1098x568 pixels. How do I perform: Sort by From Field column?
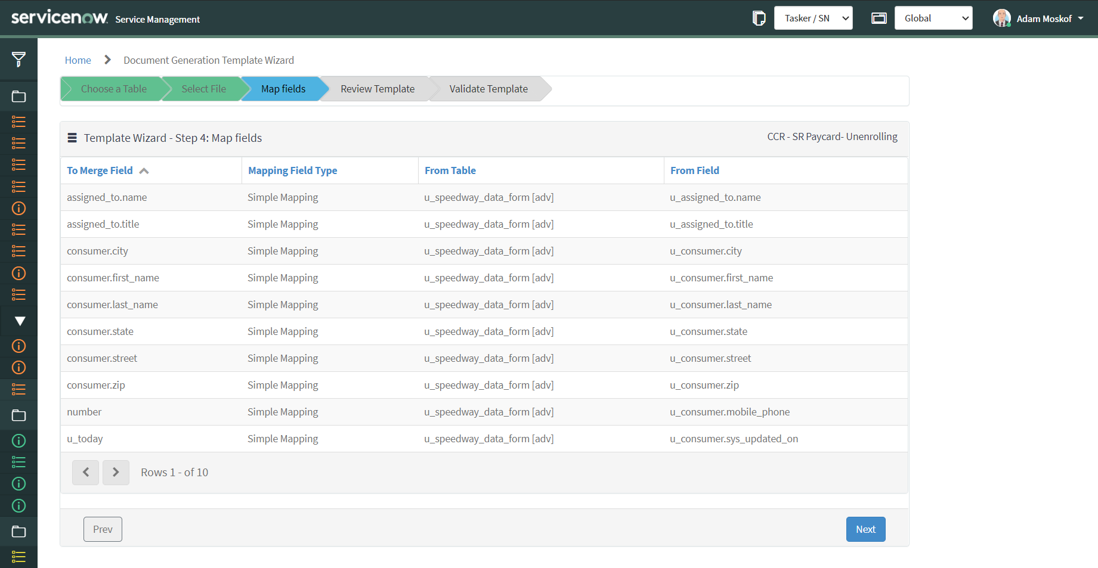tap(695, 170)
